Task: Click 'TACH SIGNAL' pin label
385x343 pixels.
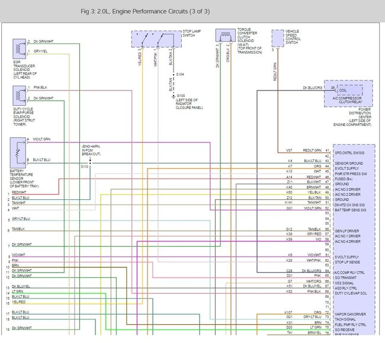Action: 345,319
